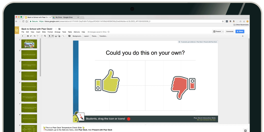Click the browser Back arrow

16,21
